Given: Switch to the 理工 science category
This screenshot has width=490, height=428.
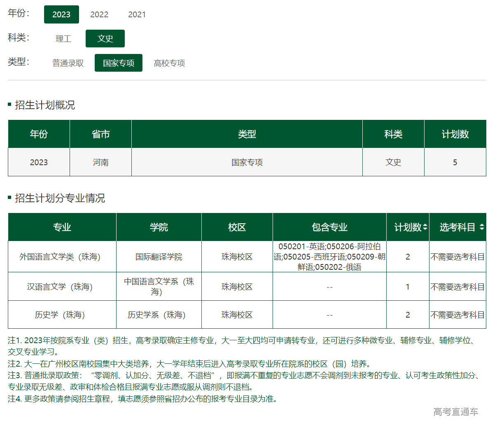Looking at the screenshot, I should coord(64,38).
